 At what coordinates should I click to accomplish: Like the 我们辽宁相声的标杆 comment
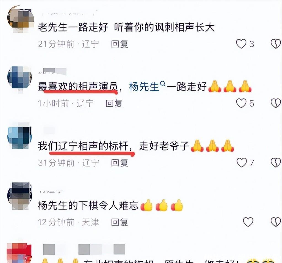(x=241, y=163)
